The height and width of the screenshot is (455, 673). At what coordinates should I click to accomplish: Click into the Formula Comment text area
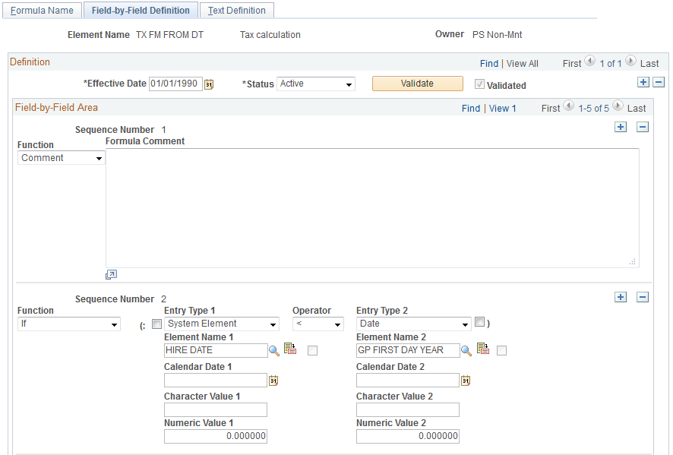coord(372,208)
